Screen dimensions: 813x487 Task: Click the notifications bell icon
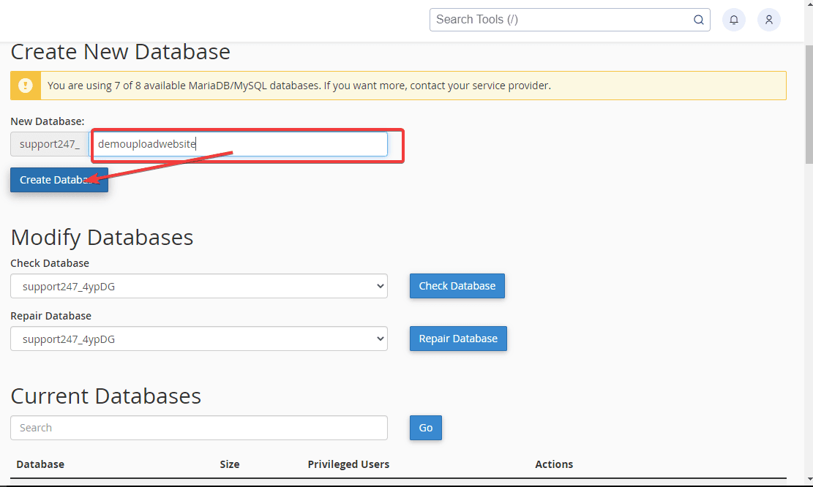pos(733,20)
